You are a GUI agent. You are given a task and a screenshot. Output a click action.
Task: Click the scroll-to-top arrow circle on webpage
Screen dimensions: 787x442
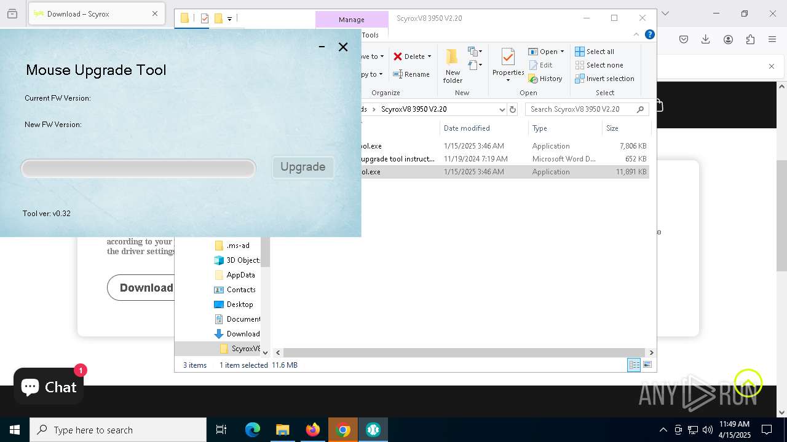pos(748,384)
